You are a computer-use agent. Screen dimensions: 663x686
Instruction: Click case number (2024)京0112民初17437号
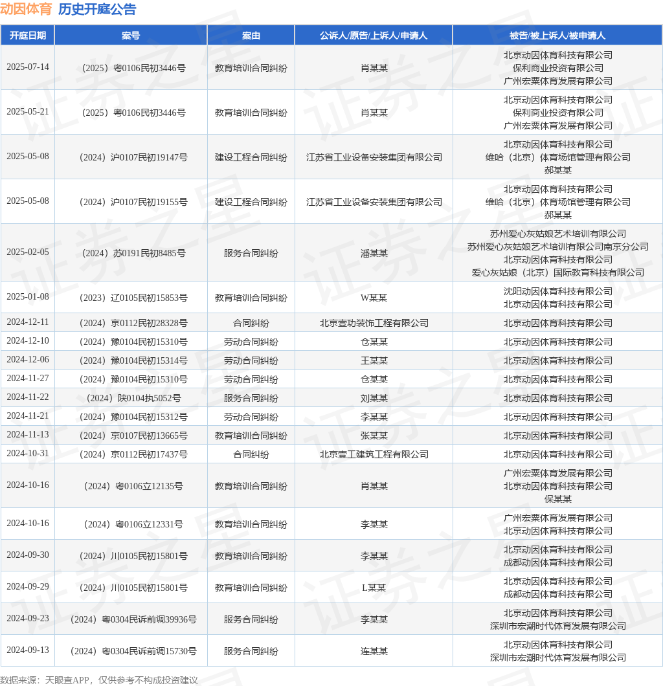(x=133, y=454)
